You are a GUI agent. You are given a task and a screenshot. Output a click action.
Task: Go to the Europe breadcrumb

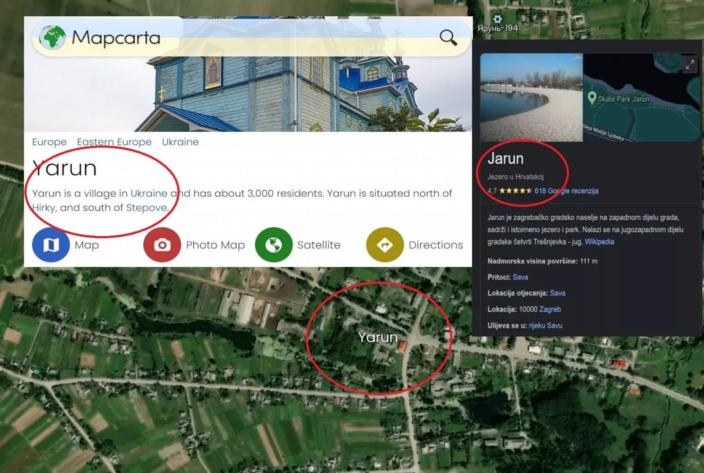[49, 142]
